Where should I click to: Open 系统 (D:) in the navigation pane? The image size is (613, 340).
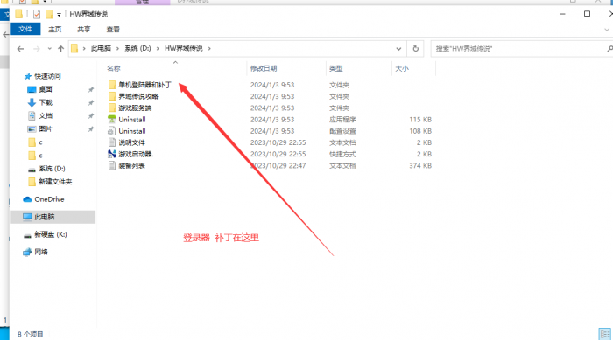(x=52, y=169)
